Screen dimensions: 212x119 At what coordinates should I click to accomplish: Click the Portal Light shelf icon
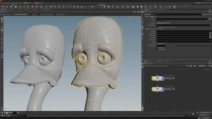[x=150, y=7]
